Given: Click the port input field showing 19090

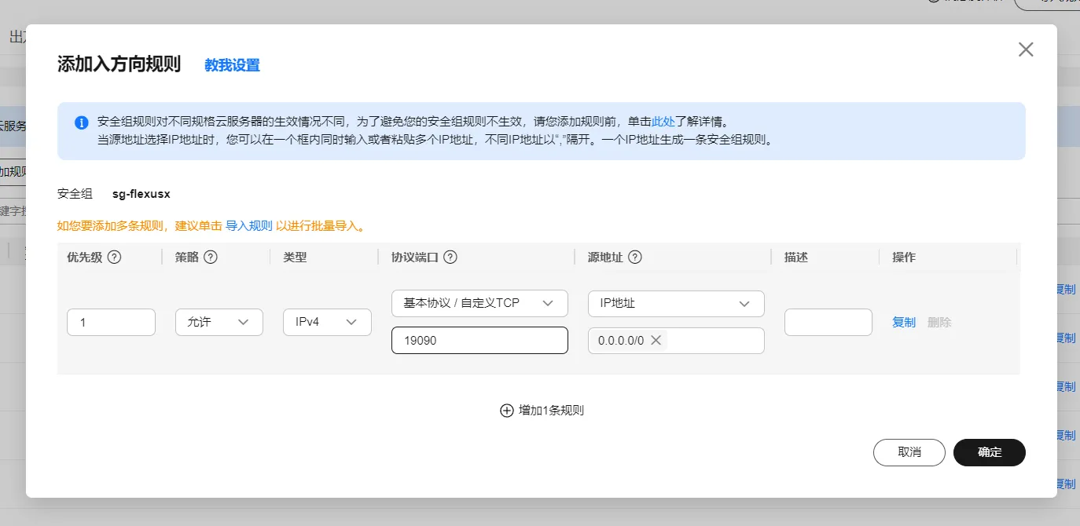Looking at the screenshot, I should point(479,341).
